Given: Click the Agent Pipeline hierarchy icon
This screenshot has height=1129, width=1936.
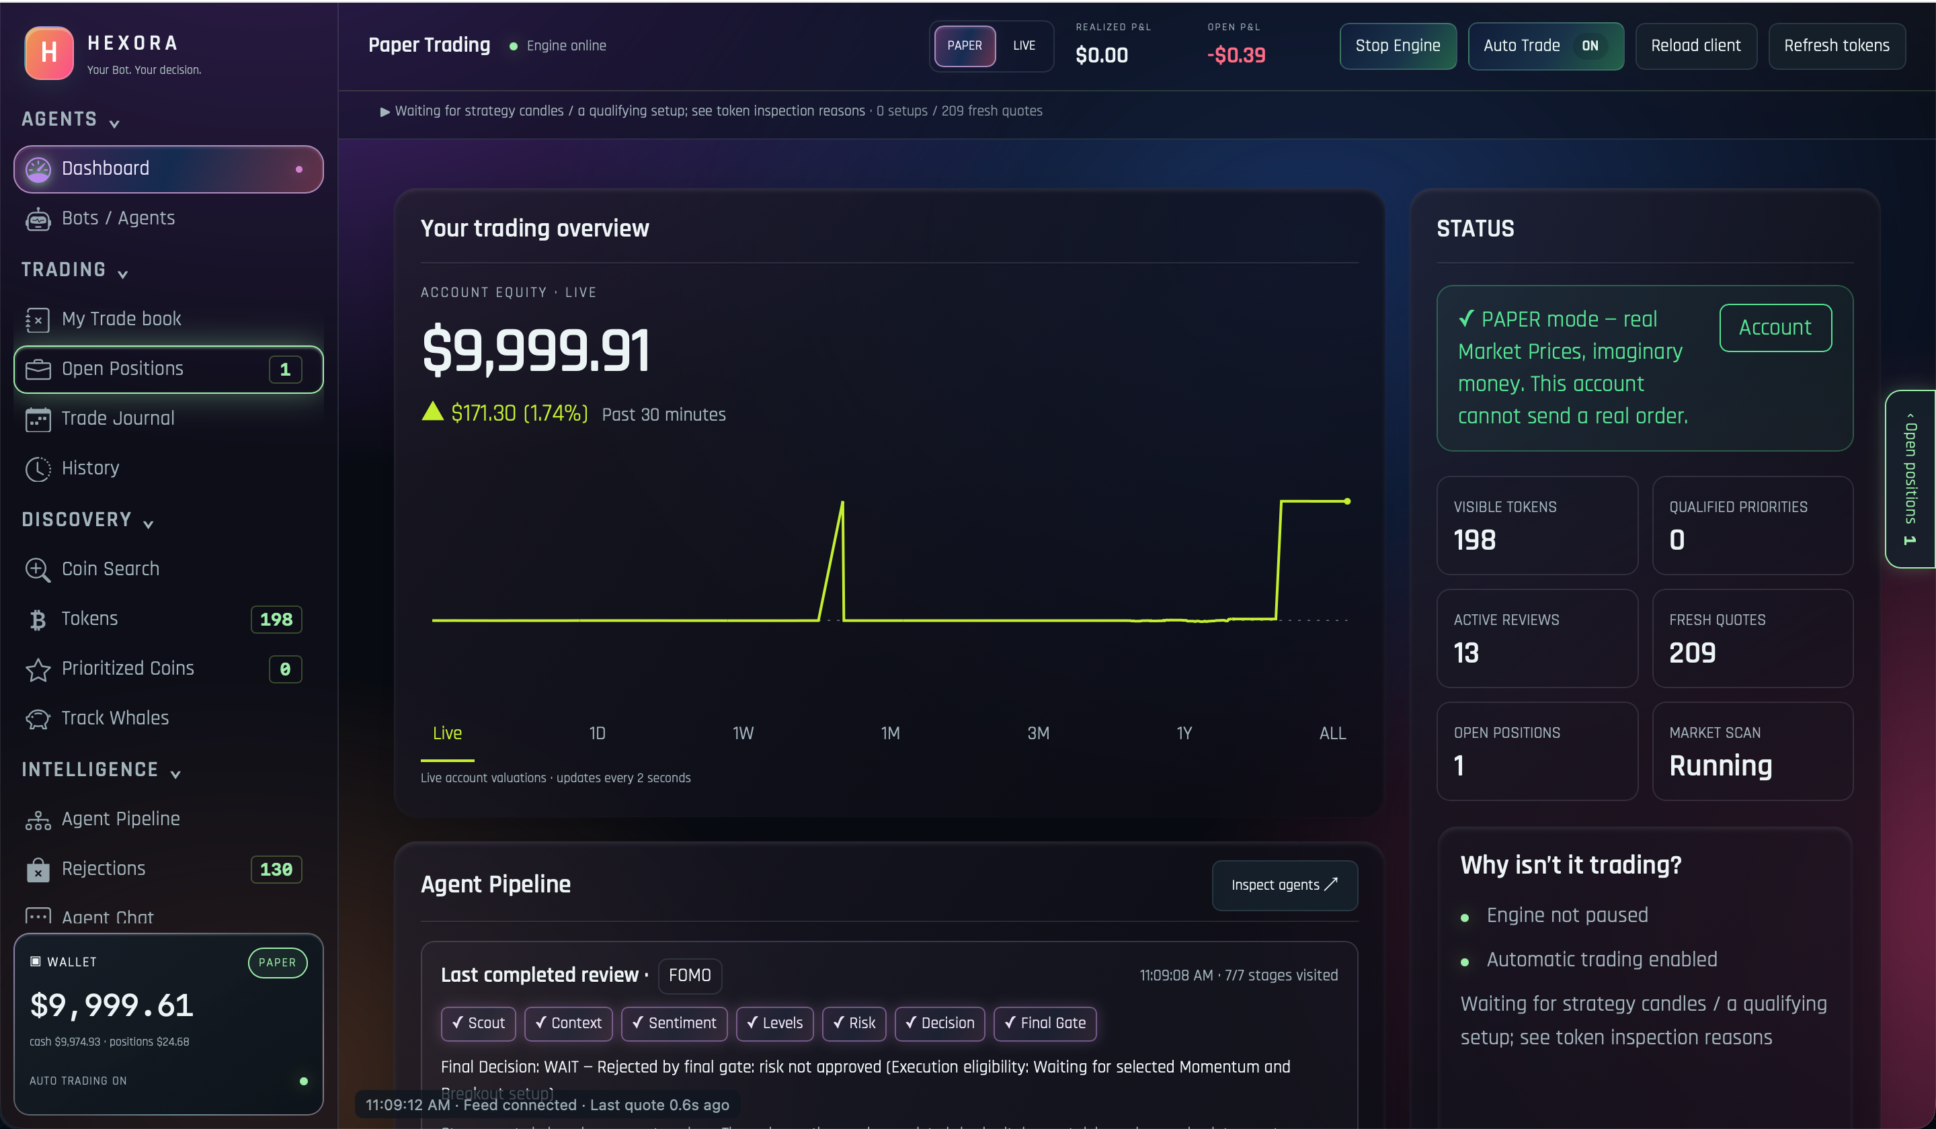Looking at the screenshot, I should coord(38,821).
